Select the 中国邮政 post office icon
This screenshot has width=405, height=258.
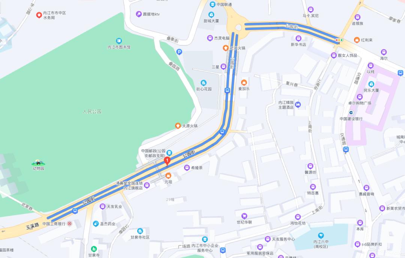[169, 153]
